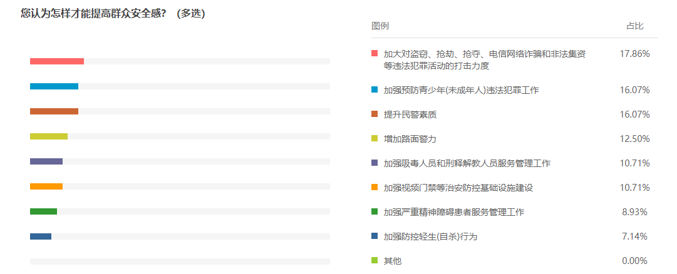Click the light blue bar in the chart
The width and height of the screenshot is (677, 274).
(x=54, y=86)
